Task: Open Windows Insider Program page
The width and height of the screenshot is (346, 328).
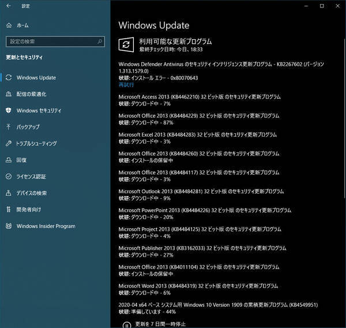Action: tap(46, 226)
